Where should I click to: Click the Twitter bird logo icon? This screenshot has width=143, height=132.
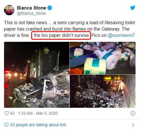click(x=133, y=8)
